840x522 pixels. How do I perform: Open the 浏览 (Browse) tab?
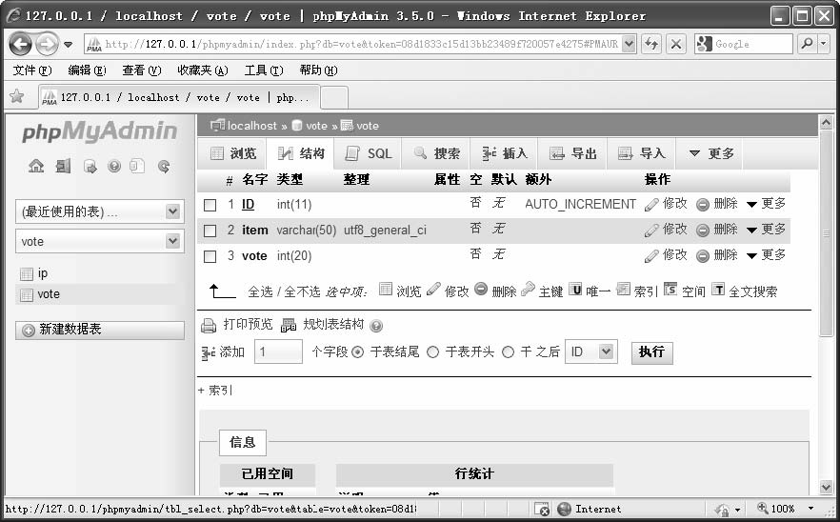coord(232,153)
